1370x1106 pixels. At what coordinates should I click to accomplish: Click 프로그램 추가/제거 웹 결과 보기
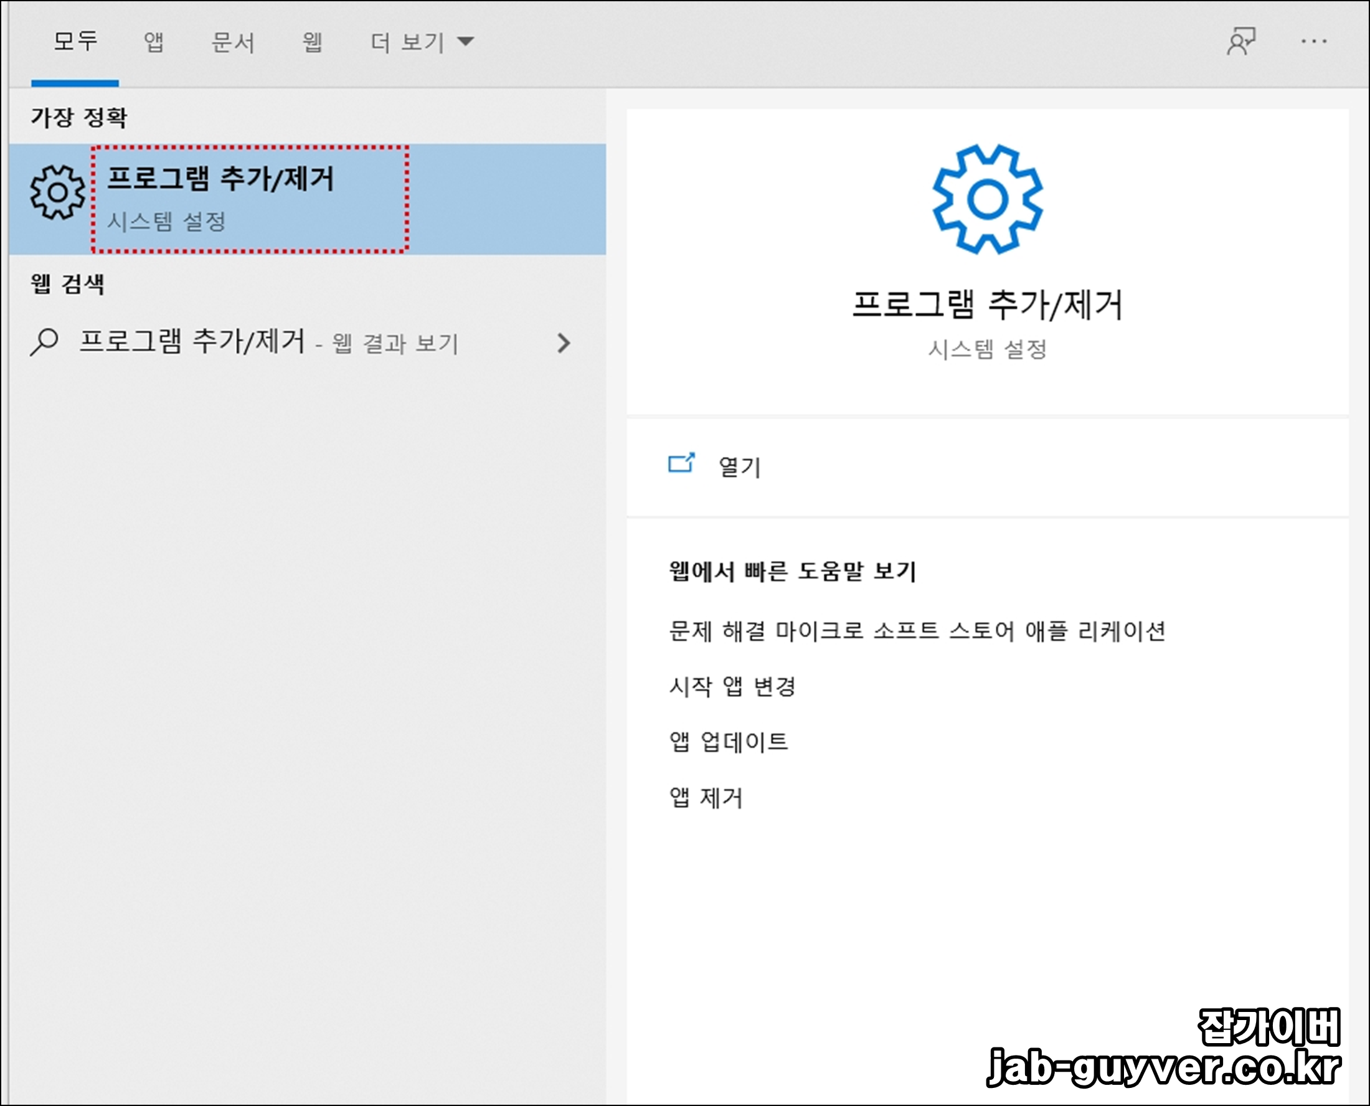[268, 342]
